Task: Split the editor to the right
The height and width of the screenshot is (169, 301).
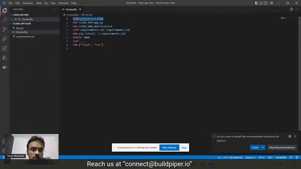Action: pos(292,9)
